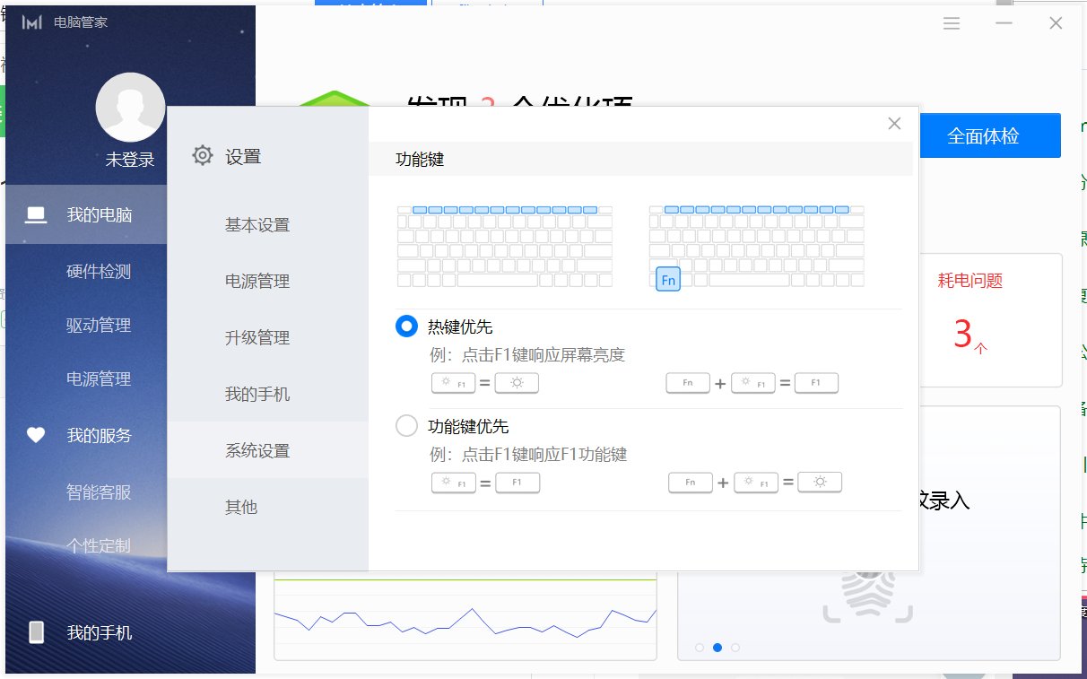Image resolution: width=1087 pixels, height=679 pixels.
Task: Click the settings gear icon beside 设置
Action: tap(203, 154)
